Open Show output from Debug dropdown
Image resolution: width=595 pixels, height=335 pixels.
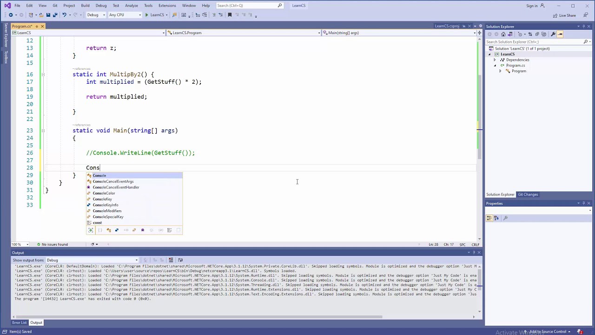click(136, 260)
